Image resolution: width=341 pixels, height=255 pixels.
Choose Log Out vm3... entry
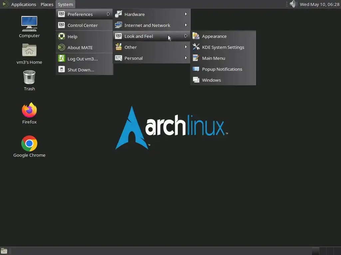(84, 59)
